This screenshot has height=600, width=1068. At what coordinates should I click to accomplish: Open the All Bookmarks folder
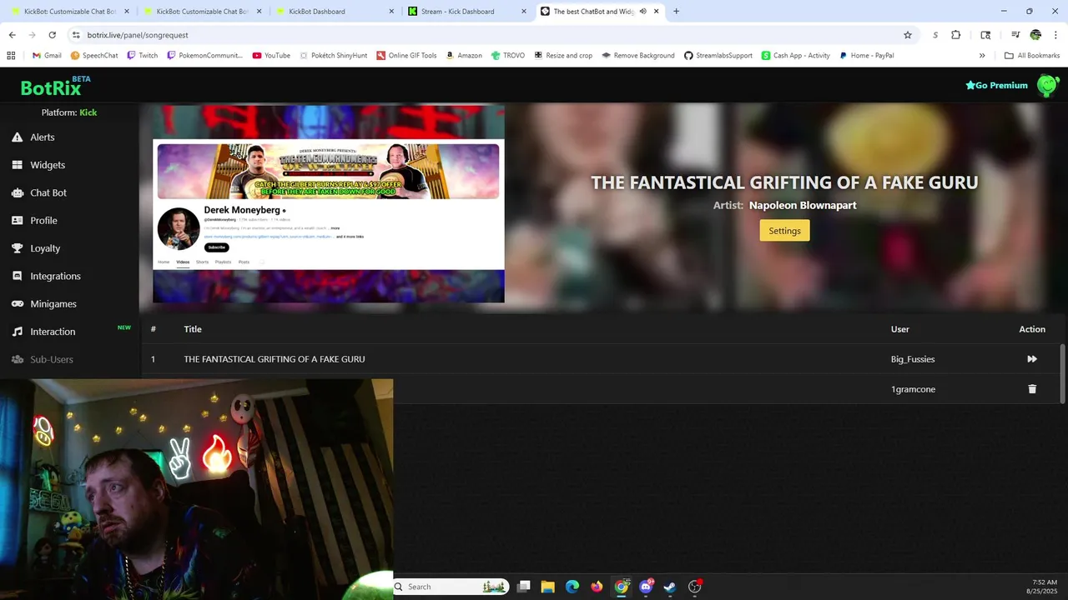click(1032, 56)
